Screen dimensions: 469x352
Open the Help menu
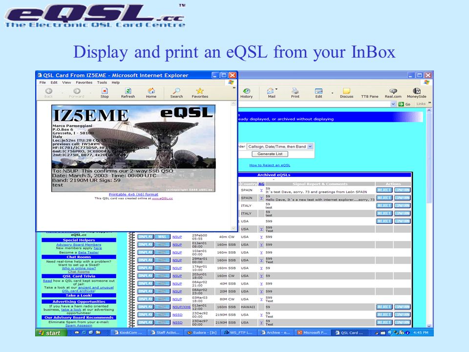click(x=115, y=83)
